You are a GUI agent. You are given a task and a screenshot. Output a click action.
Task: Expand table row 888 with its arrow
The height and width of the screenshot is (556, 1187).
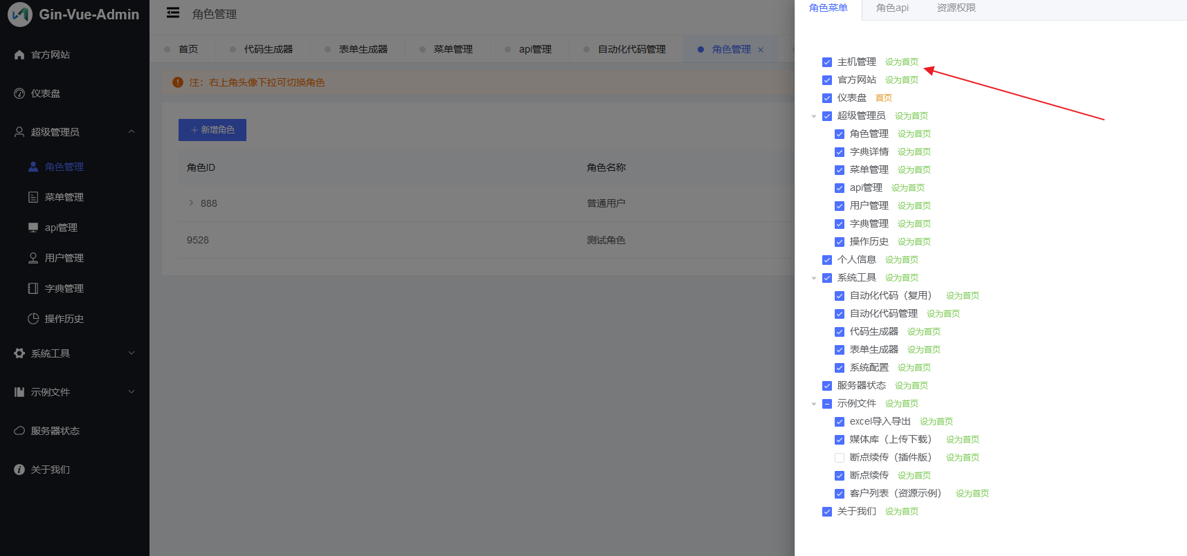[x=191, y=203]
